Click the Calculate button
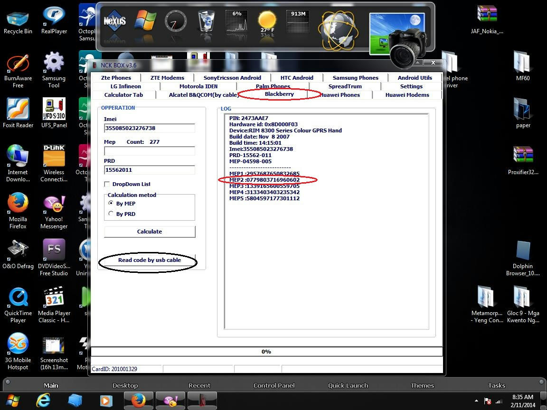The height and width of the screenshot is (410, 547). click(149, 232)
